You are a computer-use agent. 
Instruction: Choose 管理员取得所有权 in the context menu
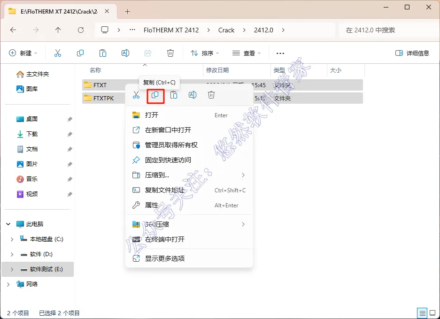click(189, 145)
